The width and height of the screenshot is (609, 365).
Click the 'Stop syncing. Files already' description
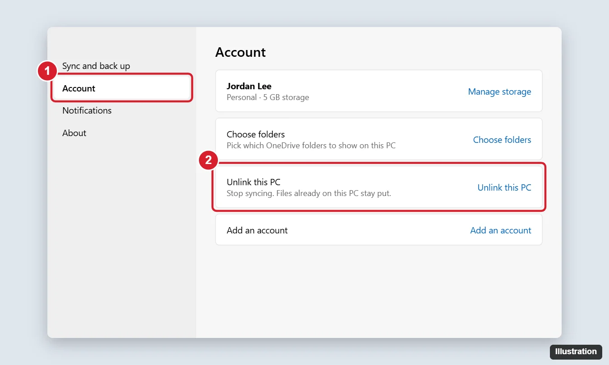[x=309, y=193]
